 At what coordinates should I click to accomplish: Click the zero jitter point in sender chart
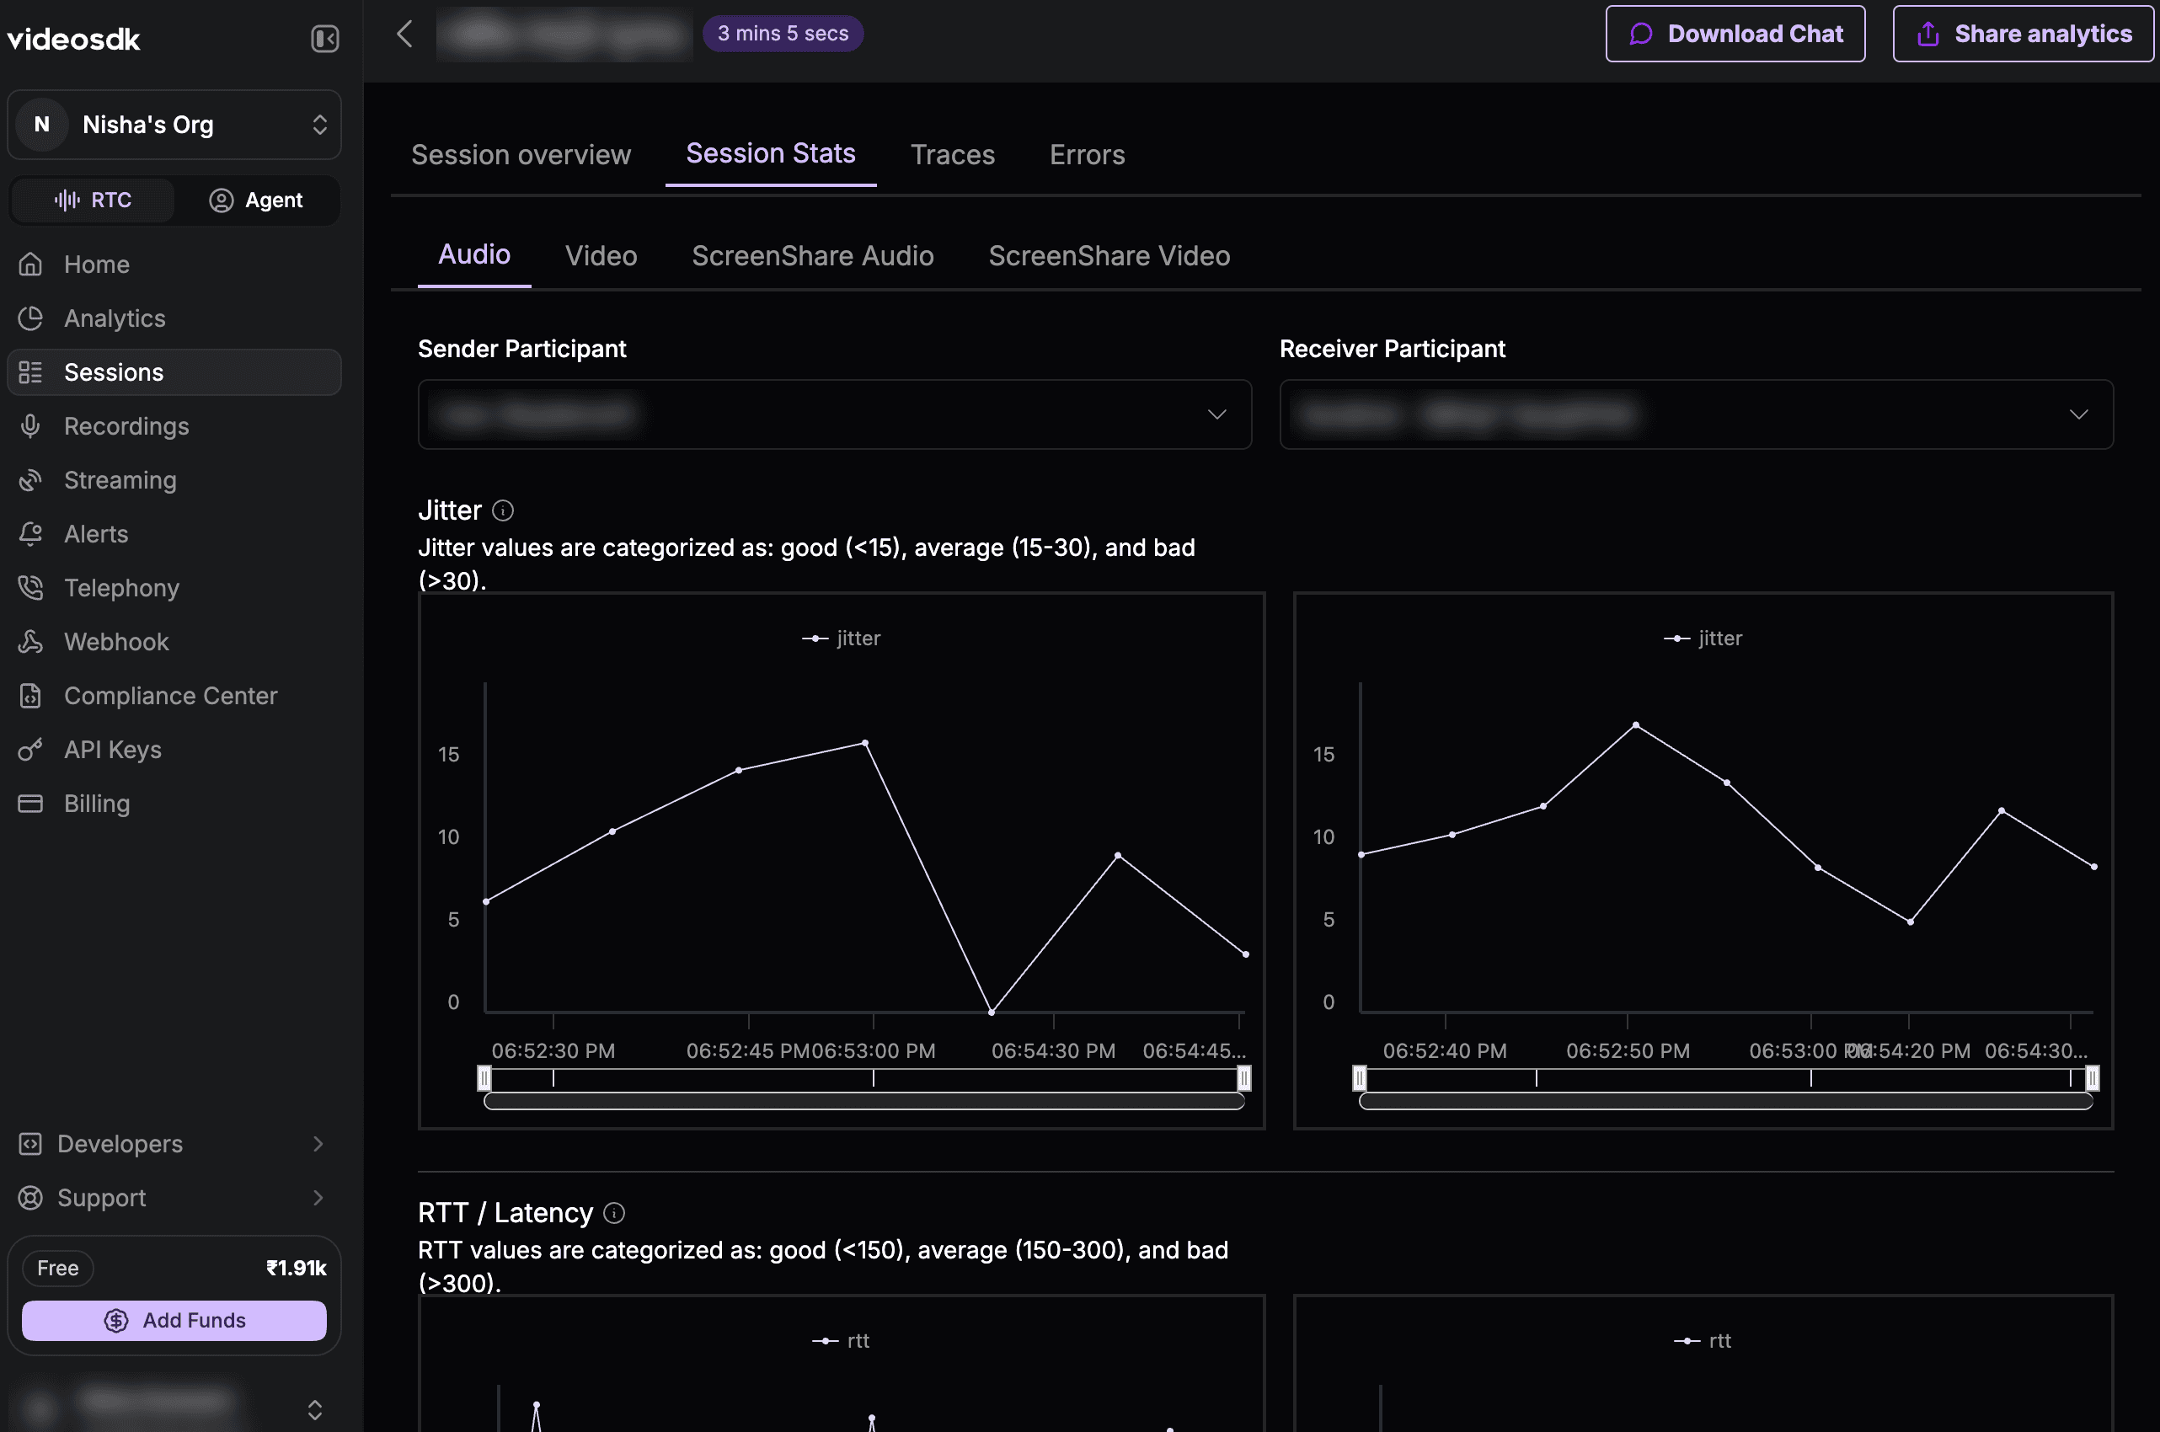992,1012
